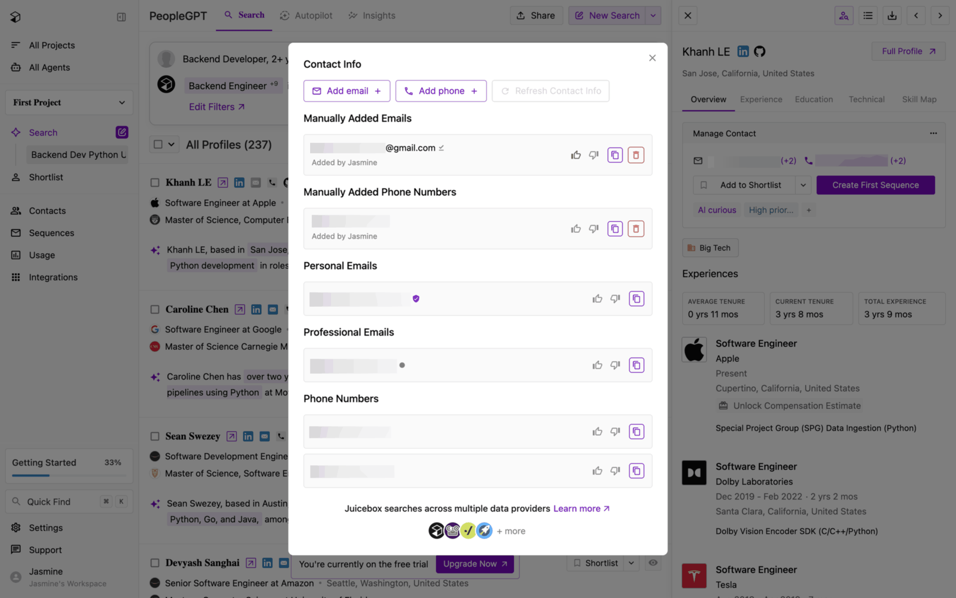
Task: Collapse the left sidebar
Action: tap(121, 17)
